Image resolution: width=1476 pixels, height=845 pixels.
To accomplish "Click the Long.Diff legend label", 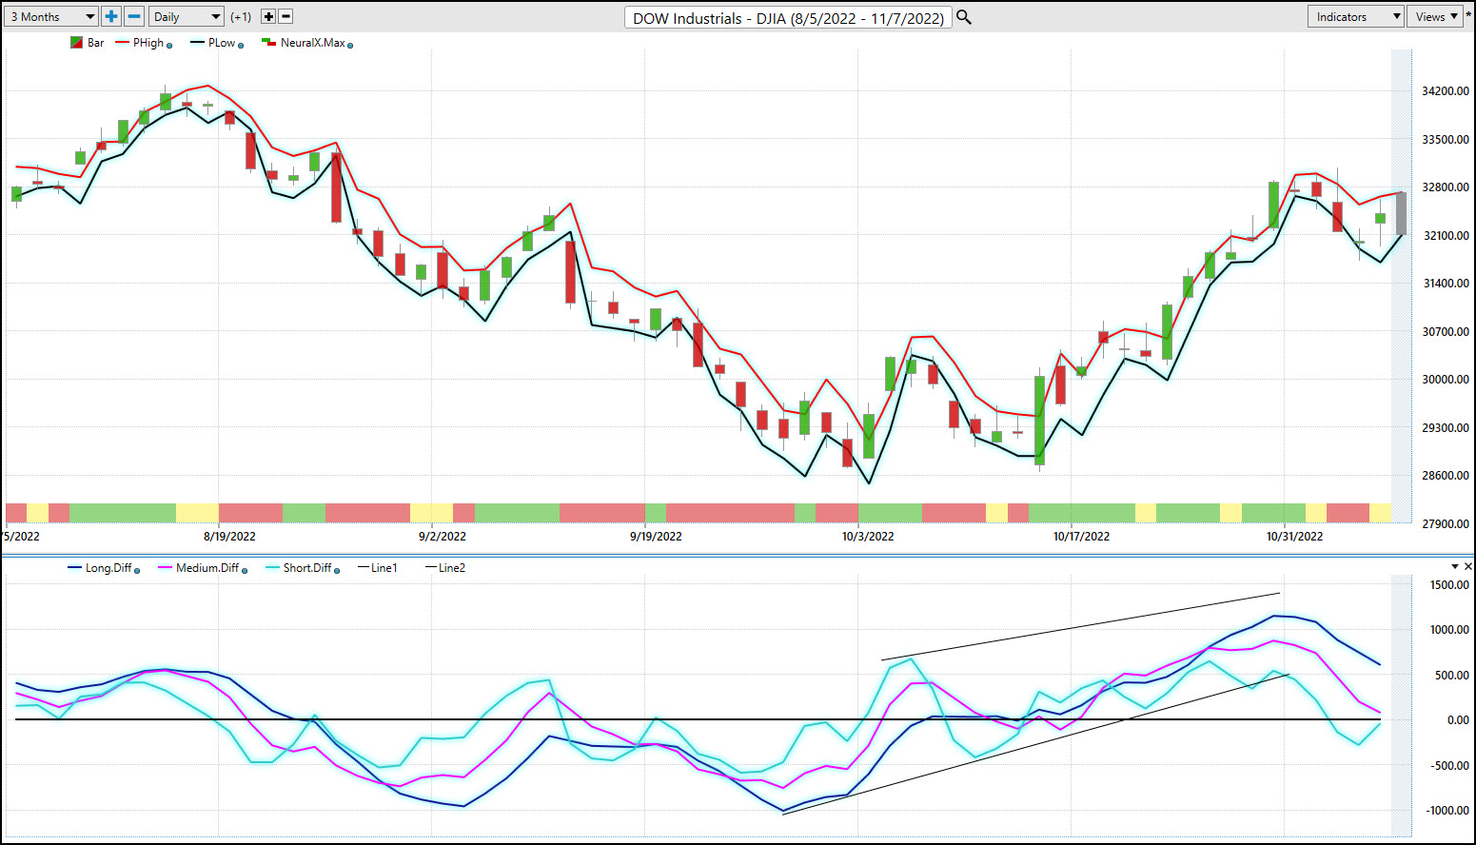I will pos(108,568).
